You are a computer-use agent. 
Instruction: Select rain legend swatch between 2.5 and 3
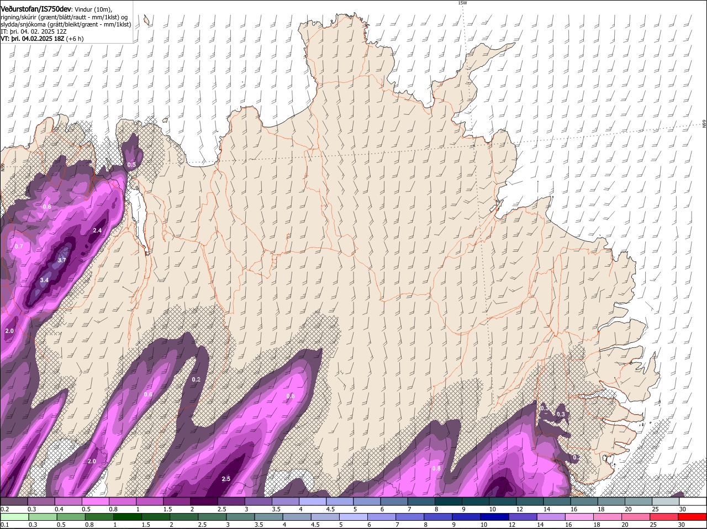click(x=212, y=517)
